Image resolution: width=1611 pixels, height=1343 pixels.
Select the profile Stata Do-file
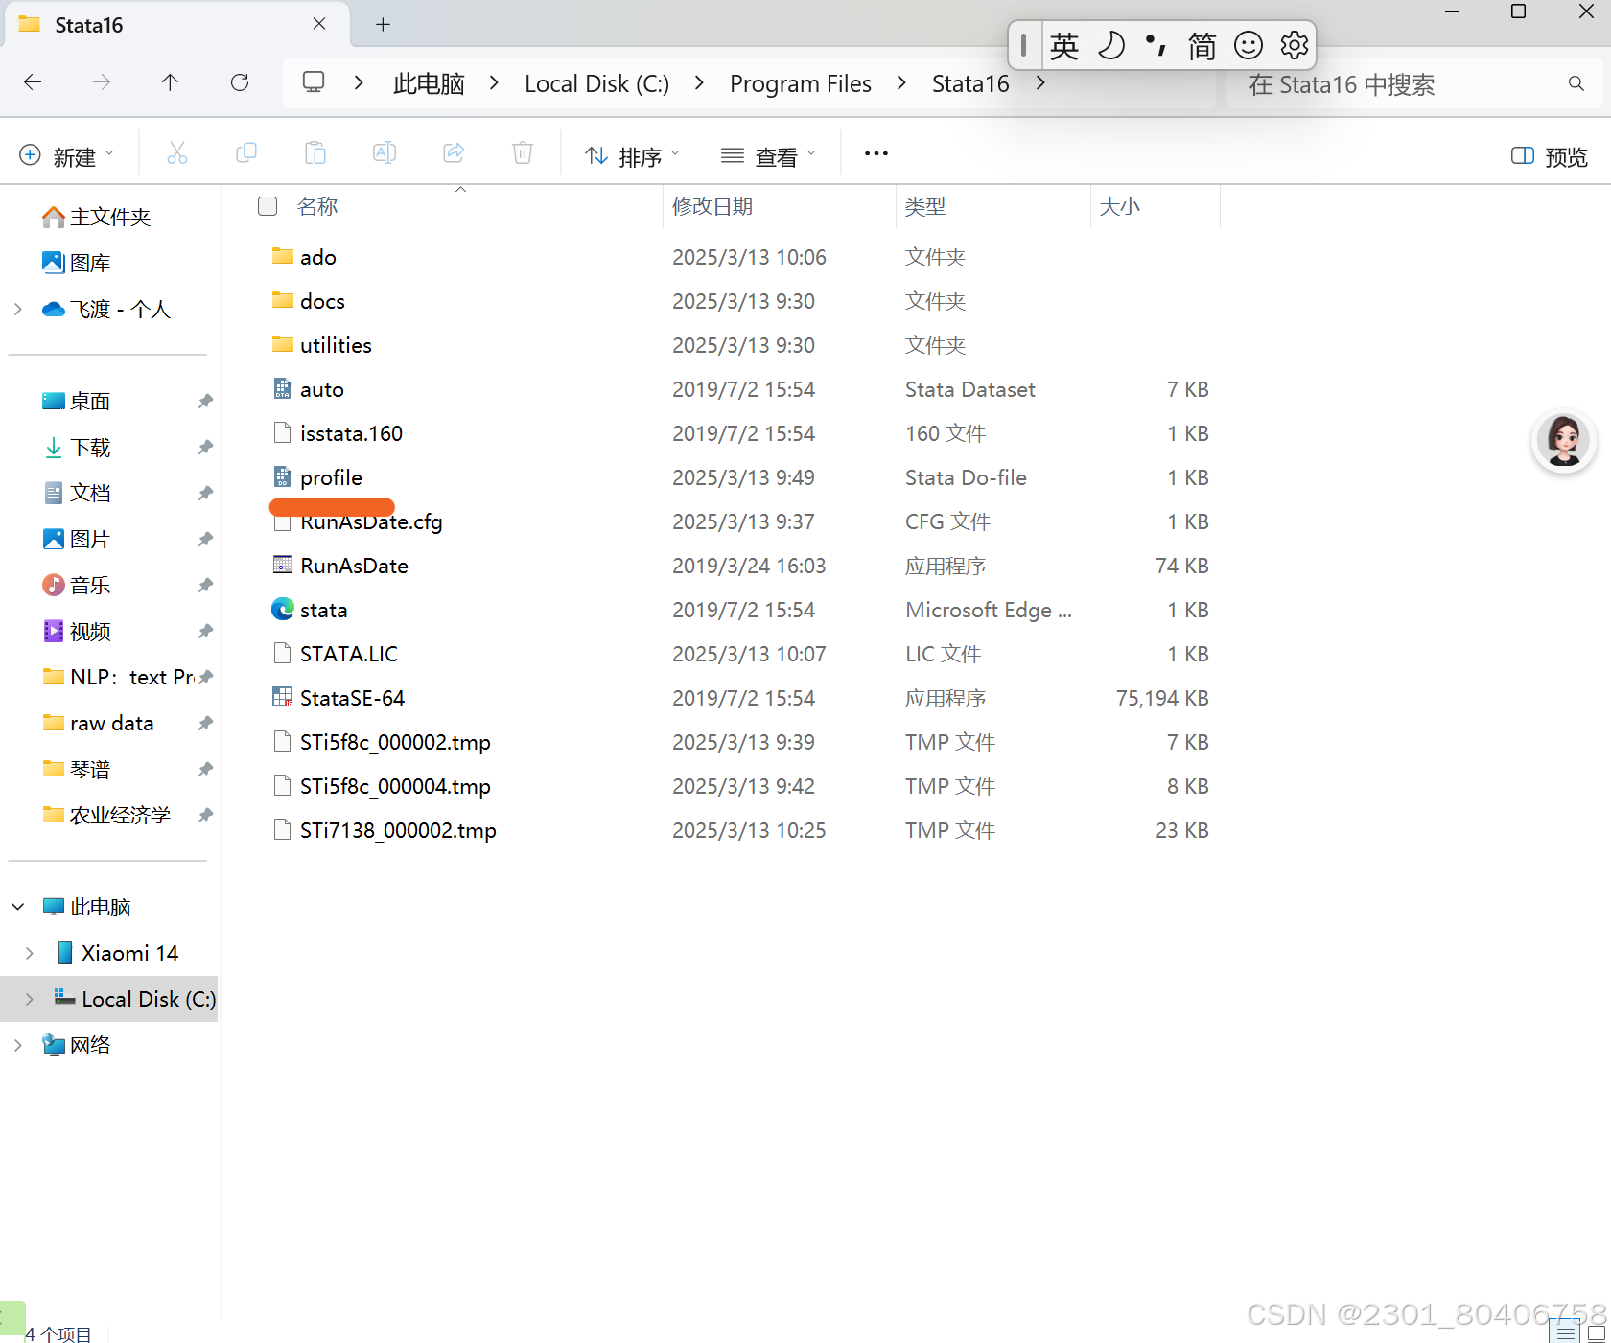[317, 477]
